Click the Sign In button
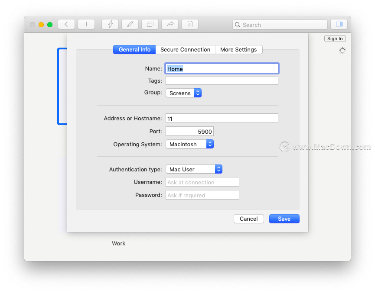 point(335,39)
